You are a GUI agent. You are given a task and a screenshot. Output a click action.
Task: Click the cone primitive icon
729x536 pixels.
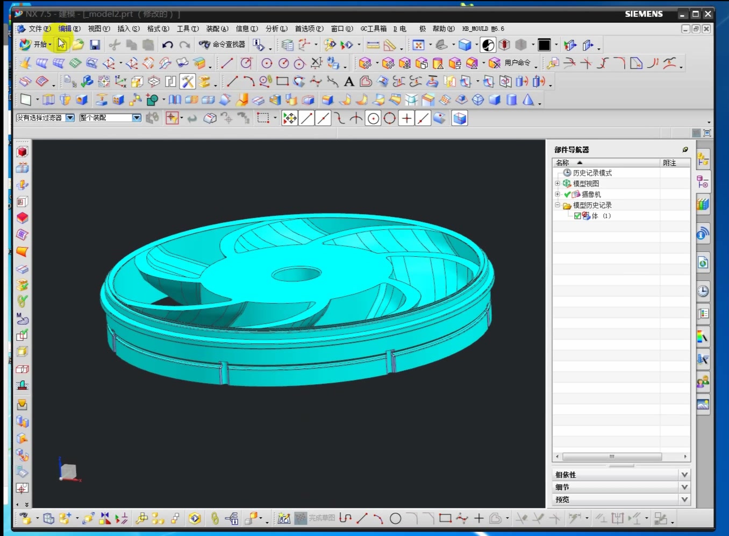pyautogui.click(x=528, y=100)
